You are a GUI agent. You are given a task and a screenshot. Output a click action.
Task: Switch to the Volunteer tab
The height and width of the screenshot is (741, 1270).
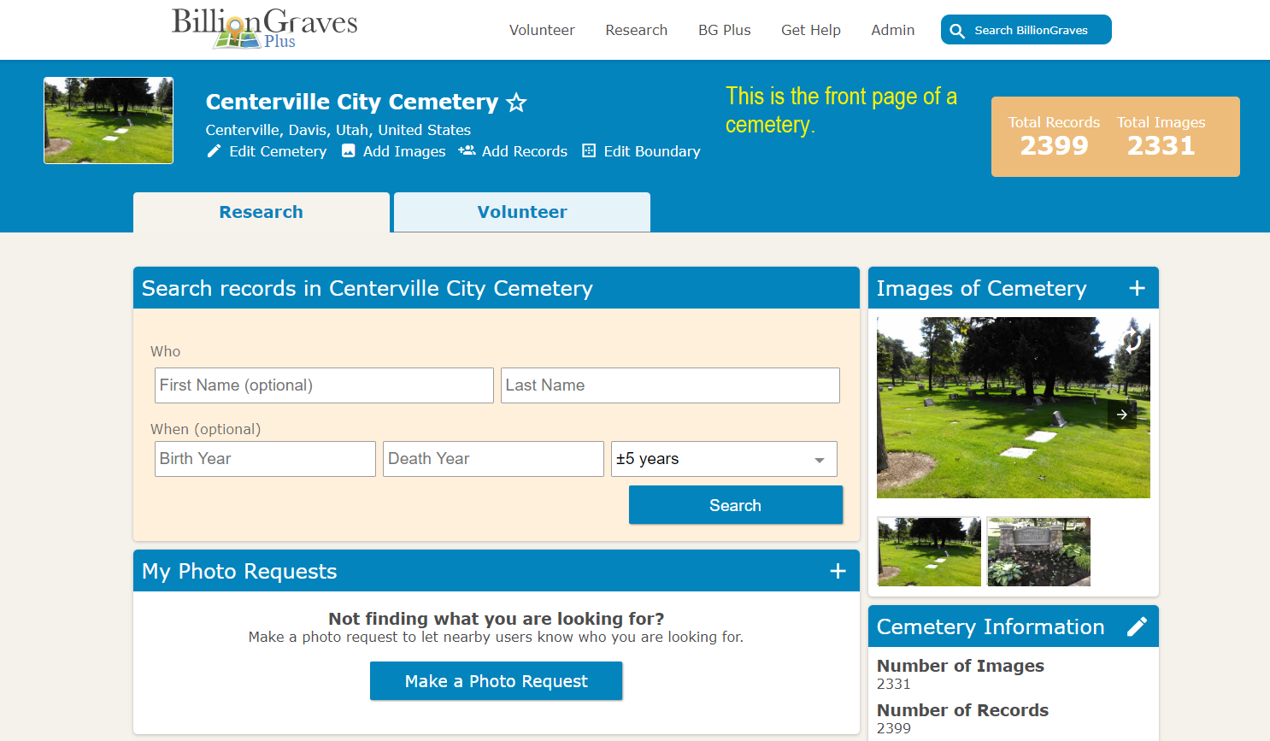pyautogui.click(x=522, y=212)
